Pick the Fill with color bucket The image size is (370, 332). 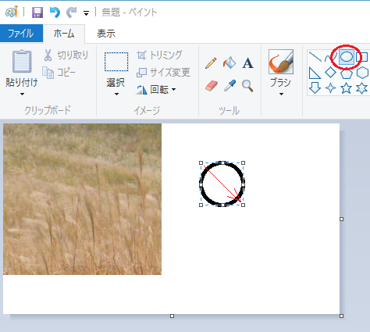pos(229,62)
